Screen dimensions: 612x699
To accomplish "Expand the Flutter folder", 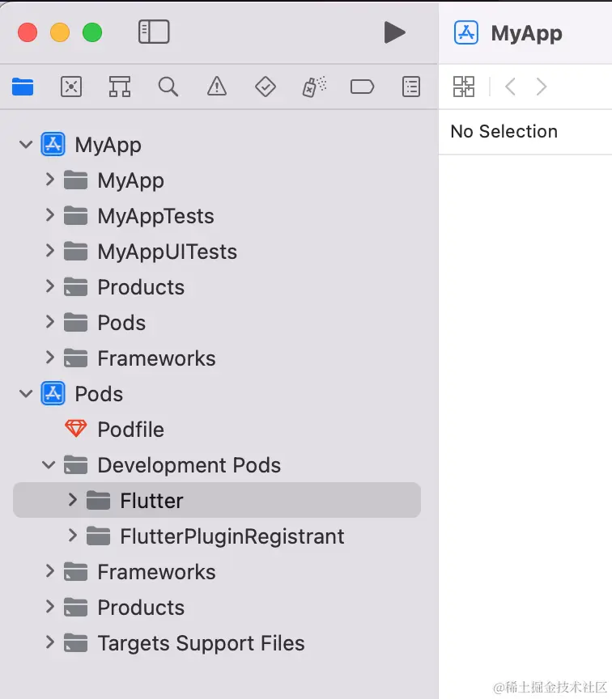I will point(73,500).
